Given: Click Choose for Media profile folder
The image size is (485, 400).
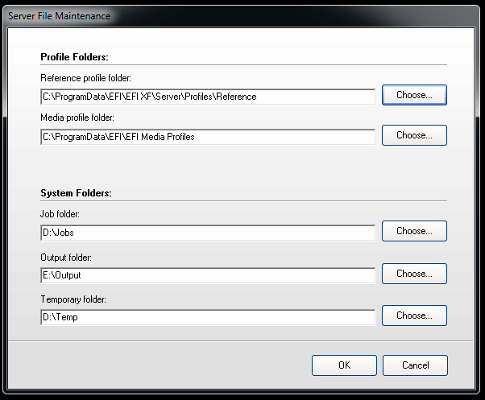Looking at the screenshot, I should 414,135.
